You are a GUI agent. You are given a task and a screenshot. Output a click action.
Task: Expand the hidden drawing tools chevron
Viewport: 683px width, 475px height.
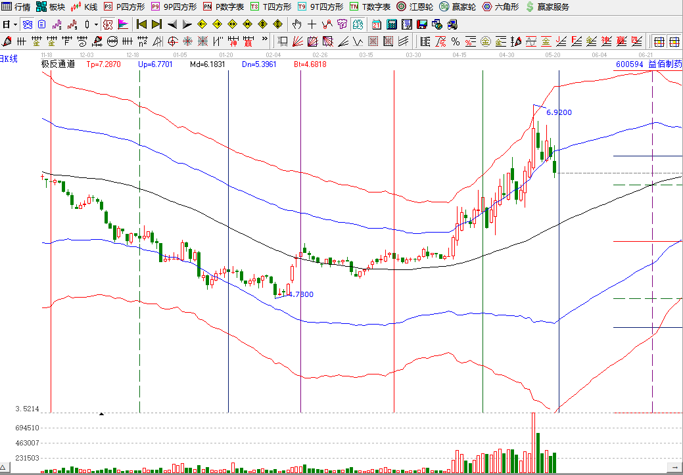[x=264, y=39]
